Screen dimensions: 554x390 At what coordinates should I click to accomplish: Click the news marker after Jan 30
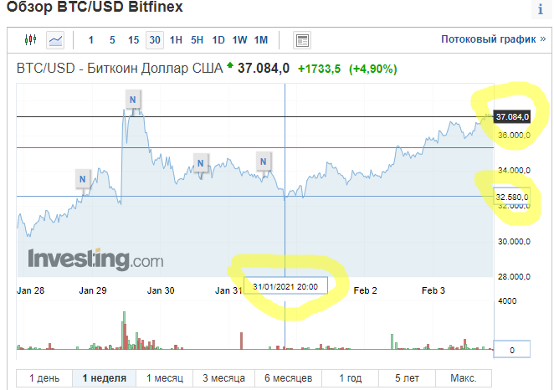click(x=200, y=162)
